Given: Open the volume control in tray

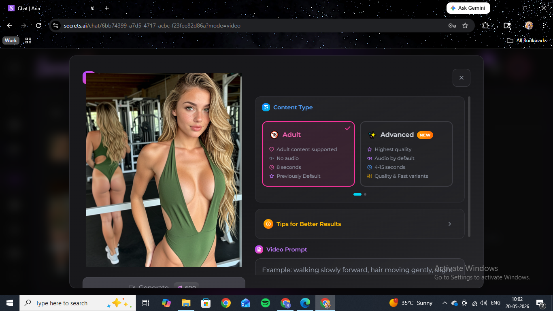Looking at the screenshot, I should (484, 303).
